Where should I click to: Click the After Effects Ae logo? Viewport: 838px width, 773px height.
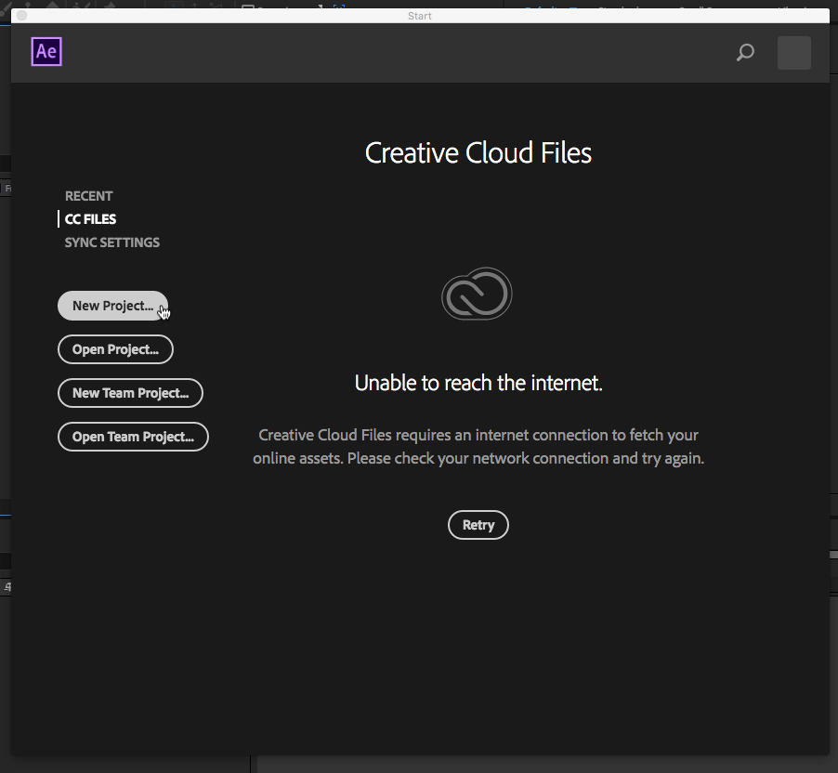click(x=46, y=52)
